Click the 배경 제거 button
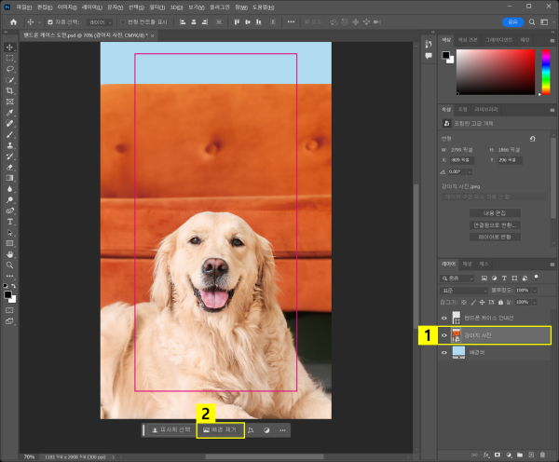 tap(221, 430)
